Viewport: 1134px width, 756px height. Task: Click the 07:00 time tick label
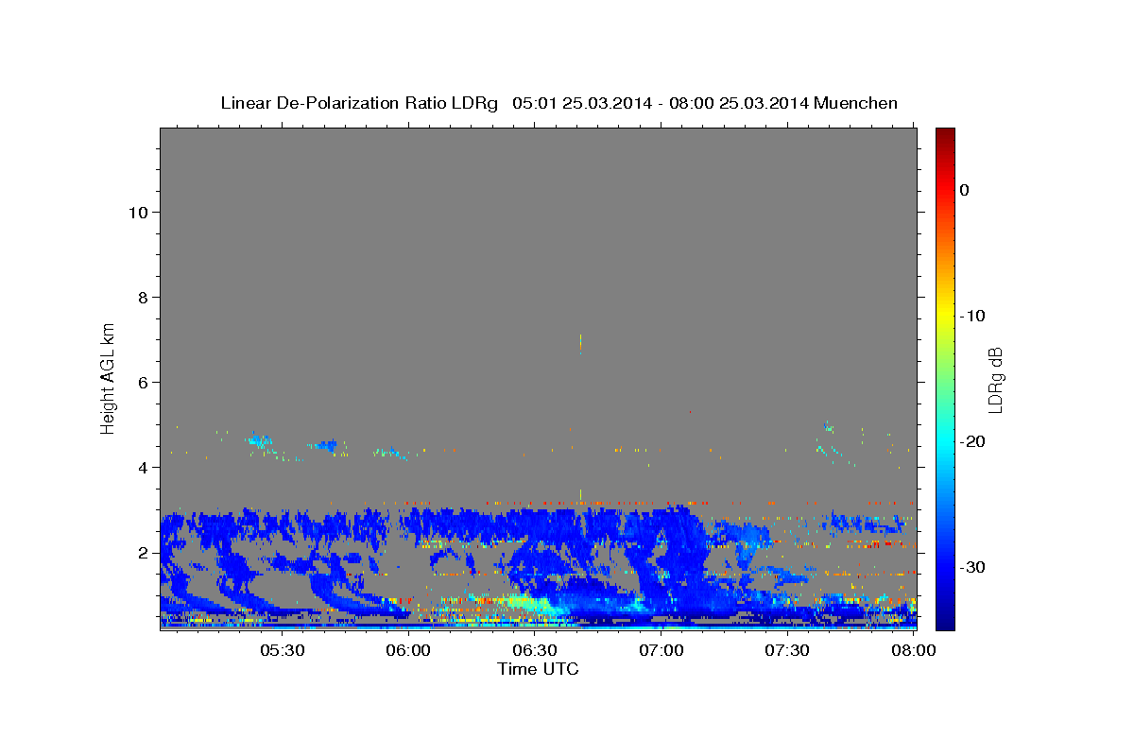click(661, 650)
